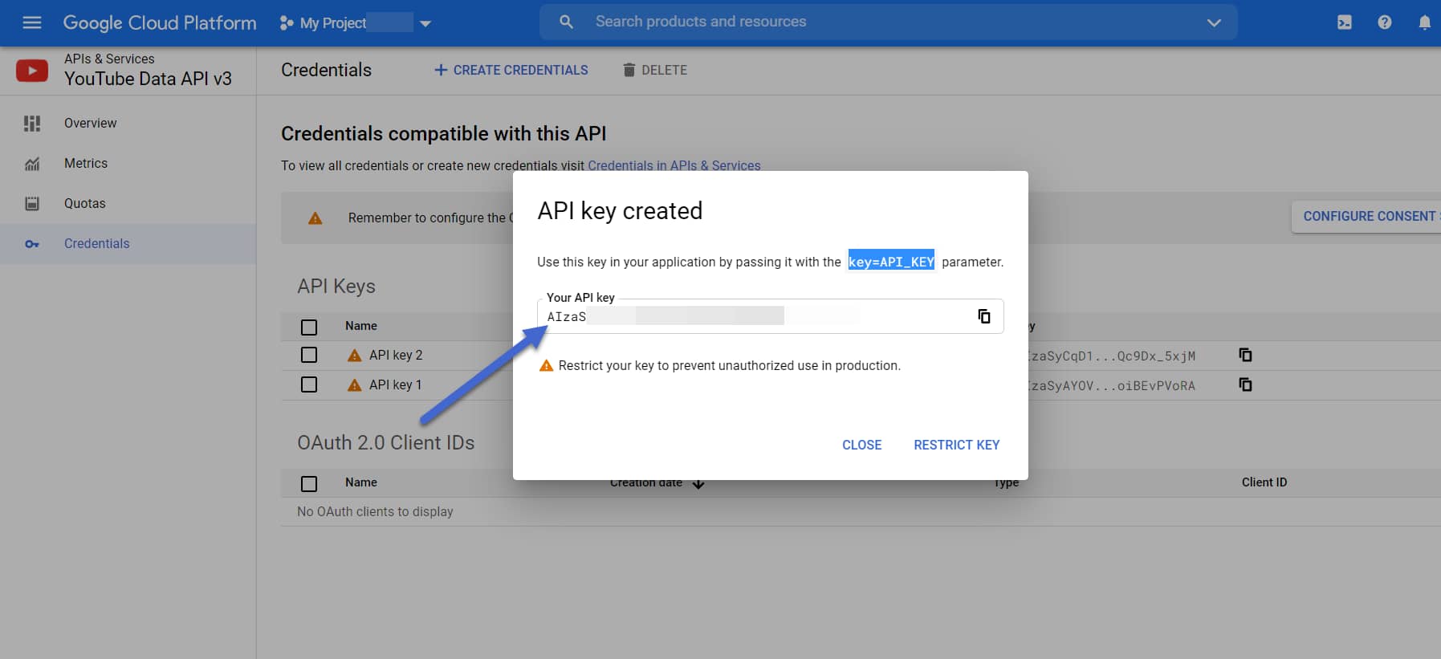The image size is (1441, 659).
Task: Open the hamburger navigation menu
Action: coord(32,22)
